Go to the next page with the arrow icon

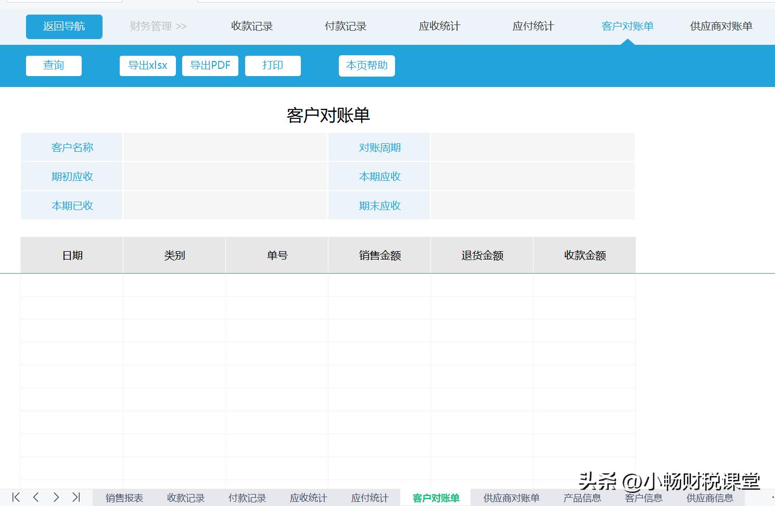[56, 497]
